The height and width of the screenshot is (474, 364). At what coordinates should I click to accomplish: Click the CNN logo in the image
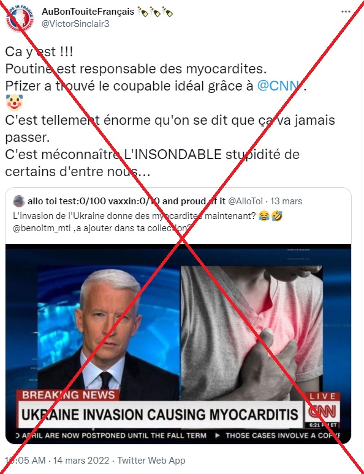point(322,412)
